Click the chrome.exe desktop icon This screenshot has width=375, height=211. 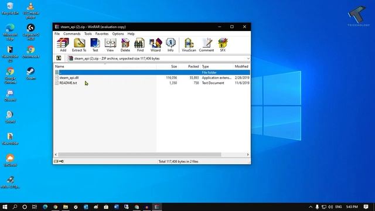click(x=31, y=52)
